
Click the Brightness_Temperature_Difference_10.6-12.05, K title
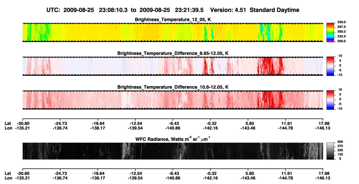coord(173,87)
